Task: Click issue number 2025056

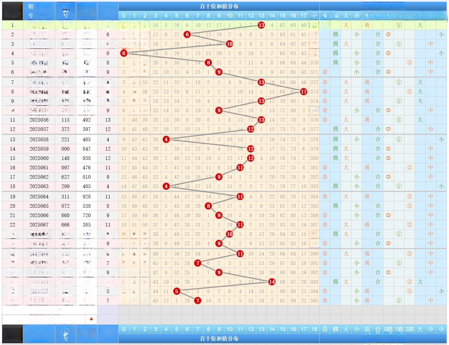Action: pos(39,120)
